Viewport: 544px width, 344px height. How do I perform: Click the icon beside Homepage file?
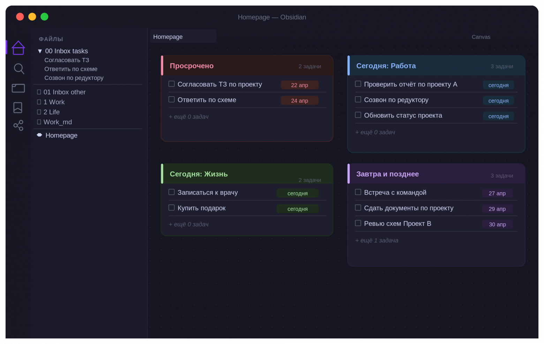(39, 135)
